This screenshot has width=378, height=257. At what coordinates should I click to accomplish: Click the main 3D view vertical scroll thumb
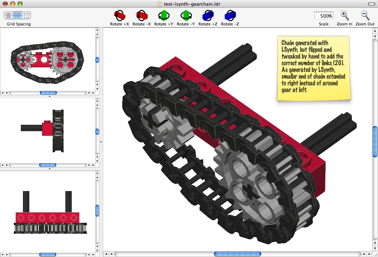[375, 142]
